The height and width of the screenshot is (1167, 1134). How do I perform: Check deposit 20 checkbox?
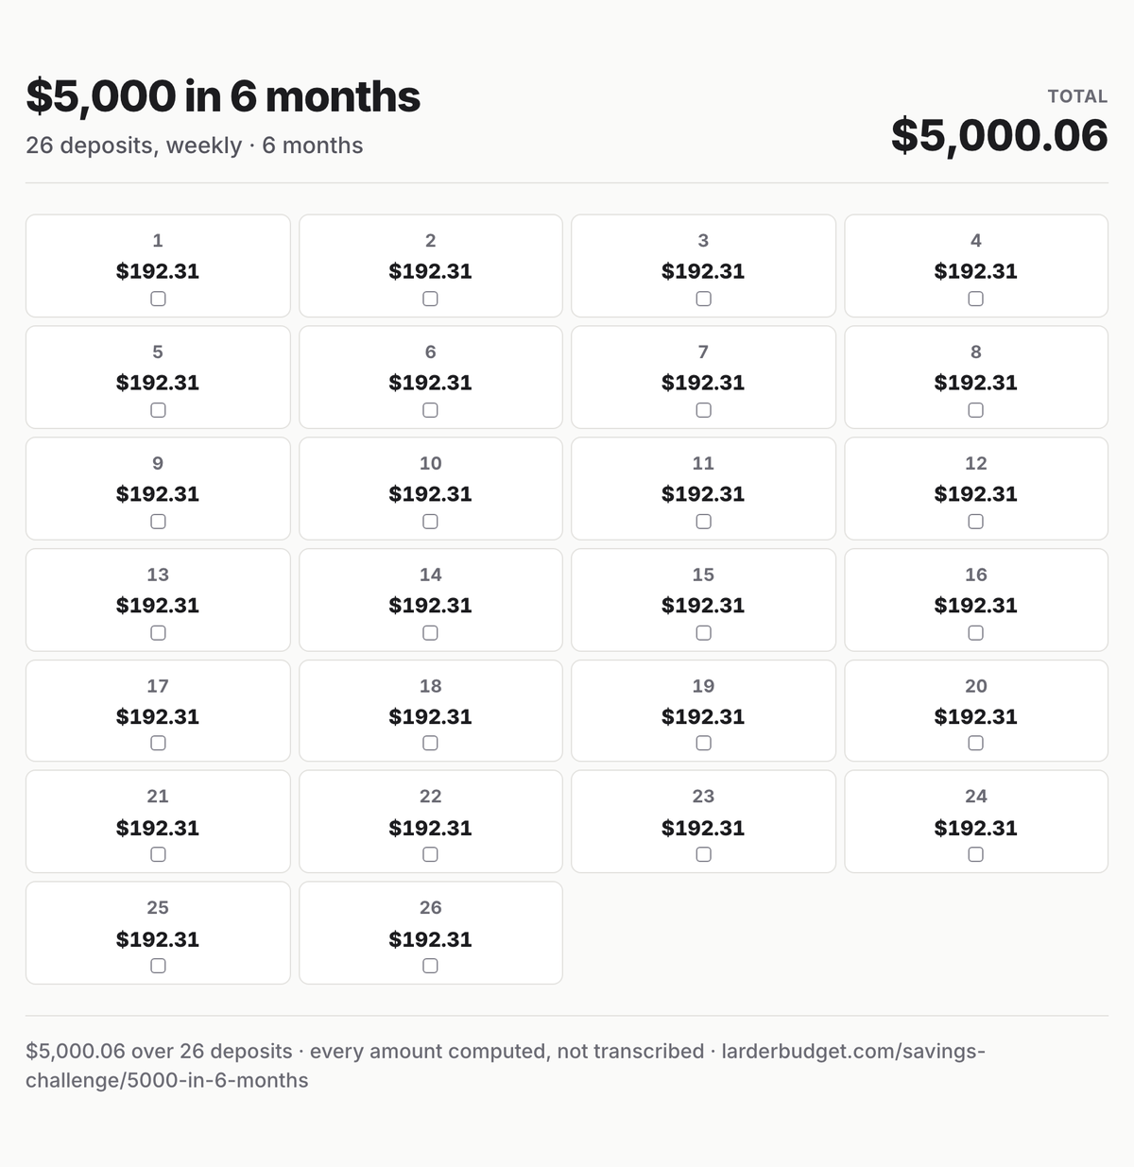(975, 744)
